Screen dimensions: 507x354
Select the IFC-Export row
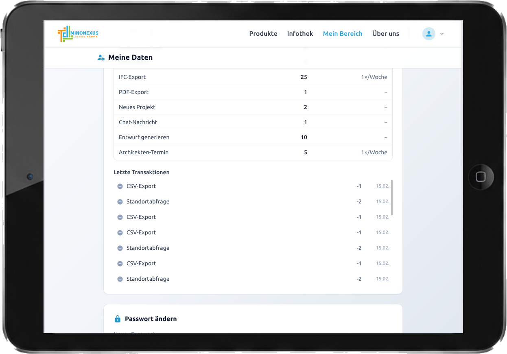point(253,77)
